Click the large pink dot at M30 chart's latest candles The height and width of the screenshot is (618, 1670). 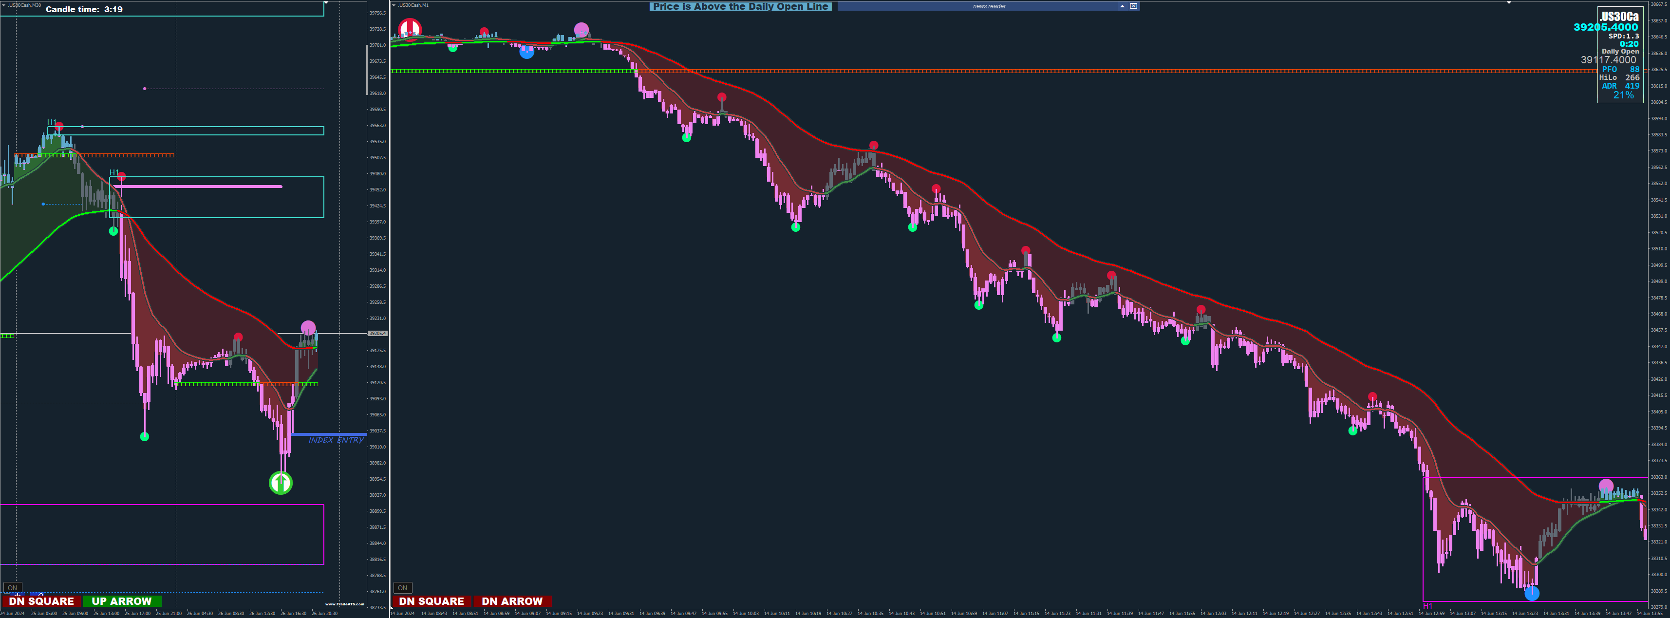click(309, 327)
